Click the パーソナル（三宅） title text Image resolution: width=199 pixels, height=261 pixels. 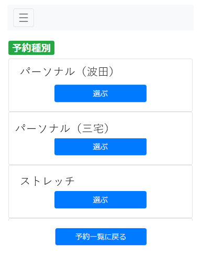click(62, 128)
